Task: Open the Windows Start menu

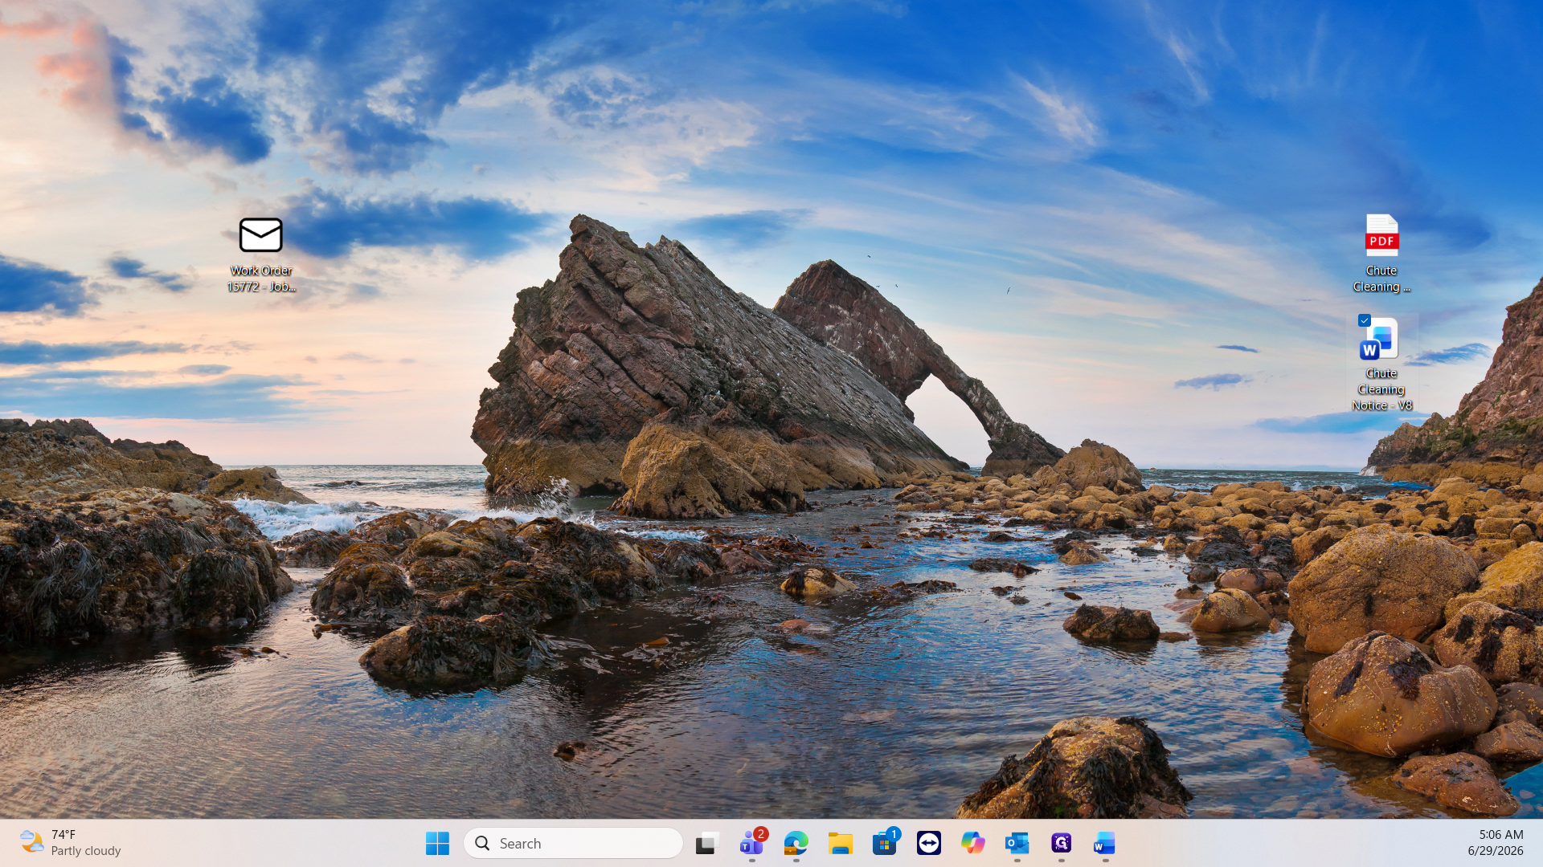Action: 437,843
